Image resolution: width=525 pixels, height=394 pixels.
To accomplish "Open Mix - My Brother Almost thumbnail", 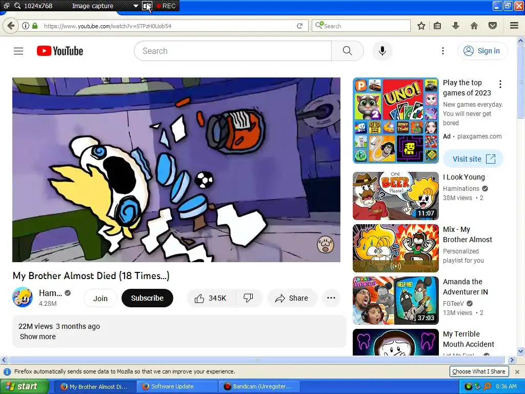I will pos(396,248).
